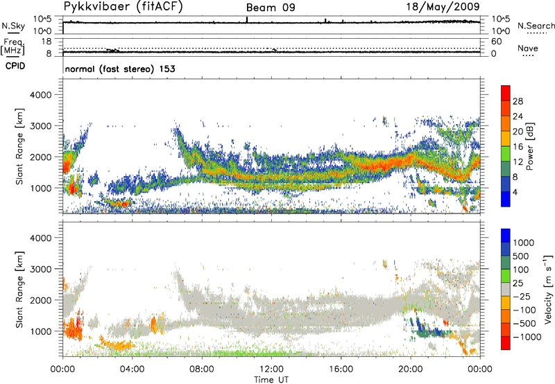The width and height of the screenshot is (555, 384).
Task: Click the 60 label on Nave axis
Action: coord(496,42)
